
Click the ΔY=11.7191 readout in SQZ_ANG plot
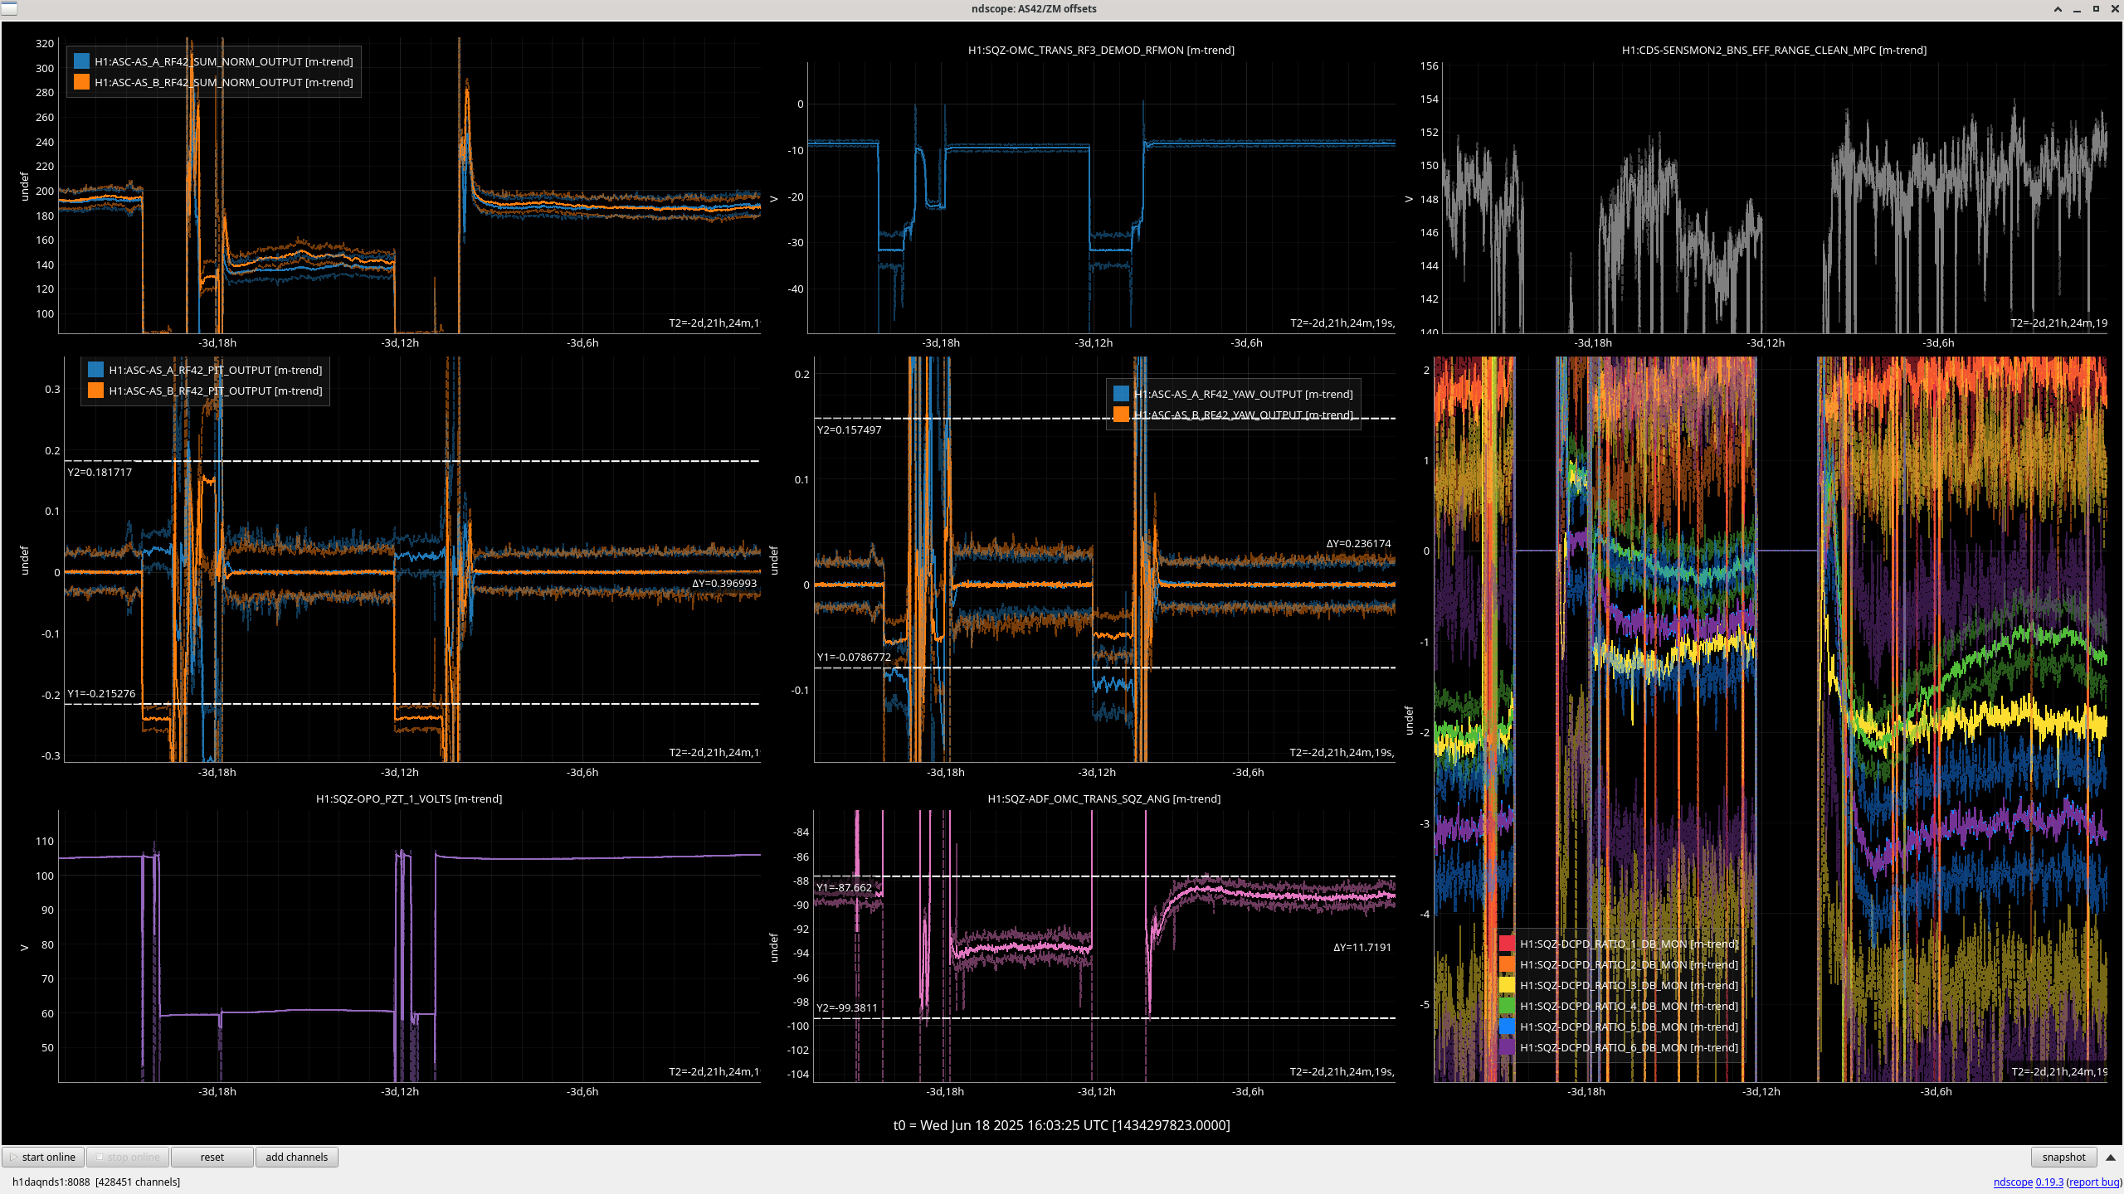1362,947
